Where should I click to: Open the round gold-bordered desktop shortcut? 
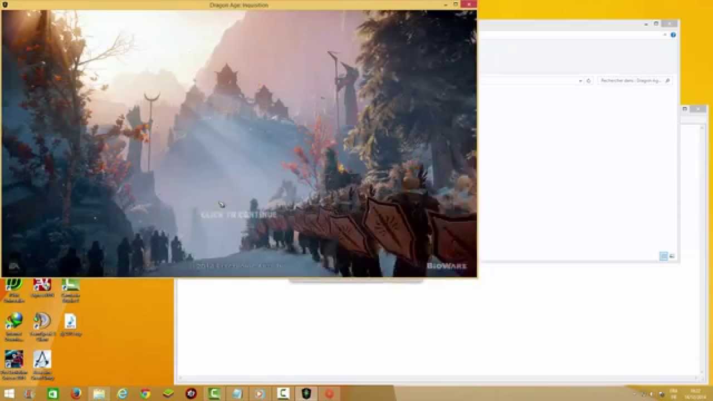tap(42, 327)
